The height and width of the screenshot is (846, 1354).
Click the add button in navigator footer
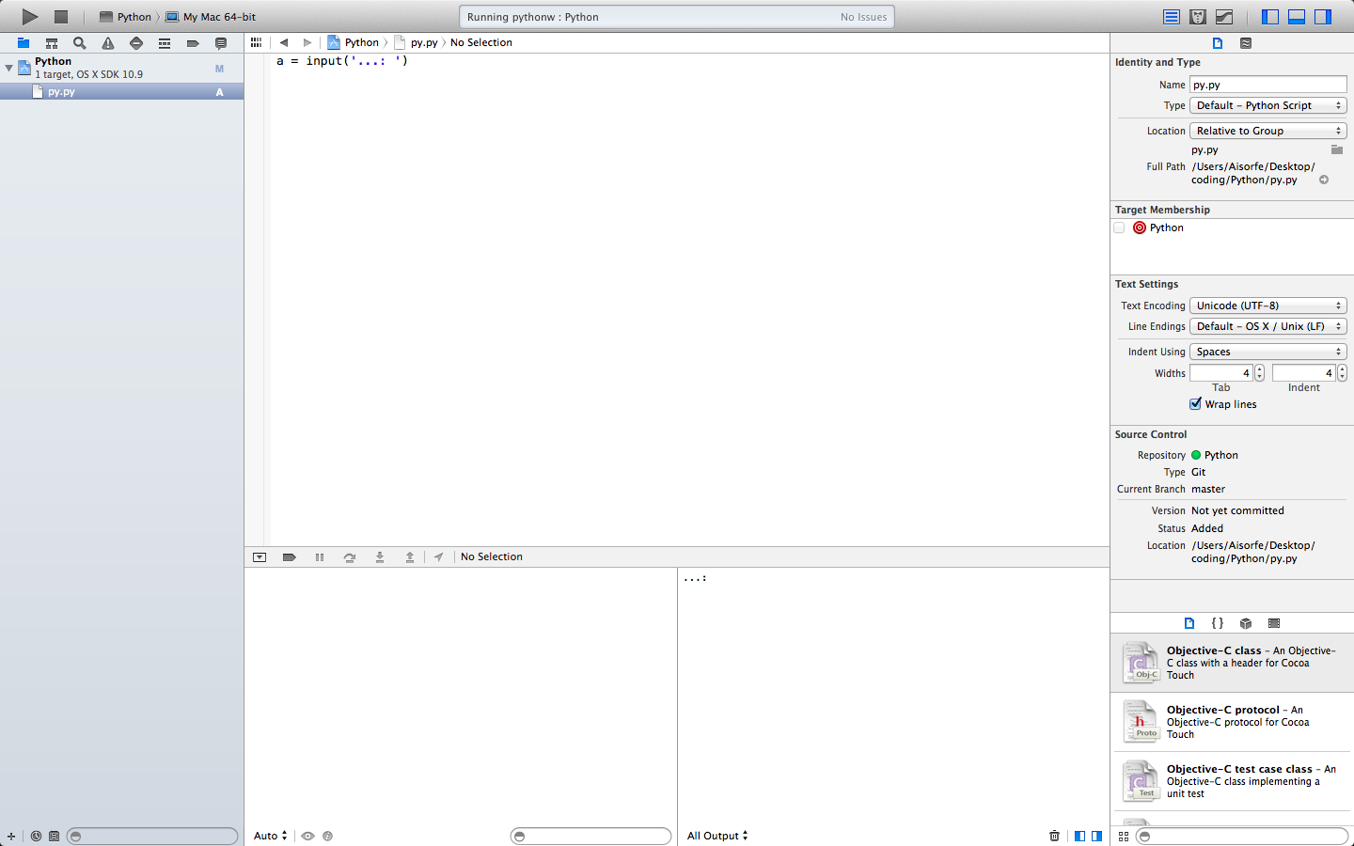coord(11,836)
